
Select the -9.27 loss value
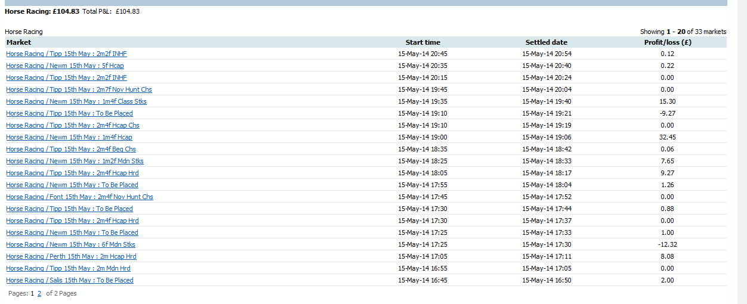pos(668,113)
